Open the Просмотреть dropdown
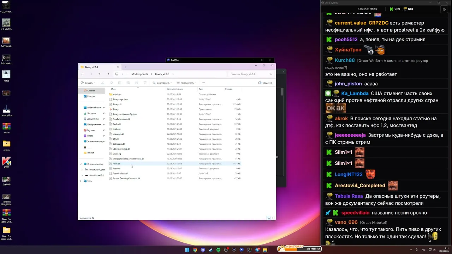This screenshot has width=452, height=254. pyautogui.click(x=187, y=83)
